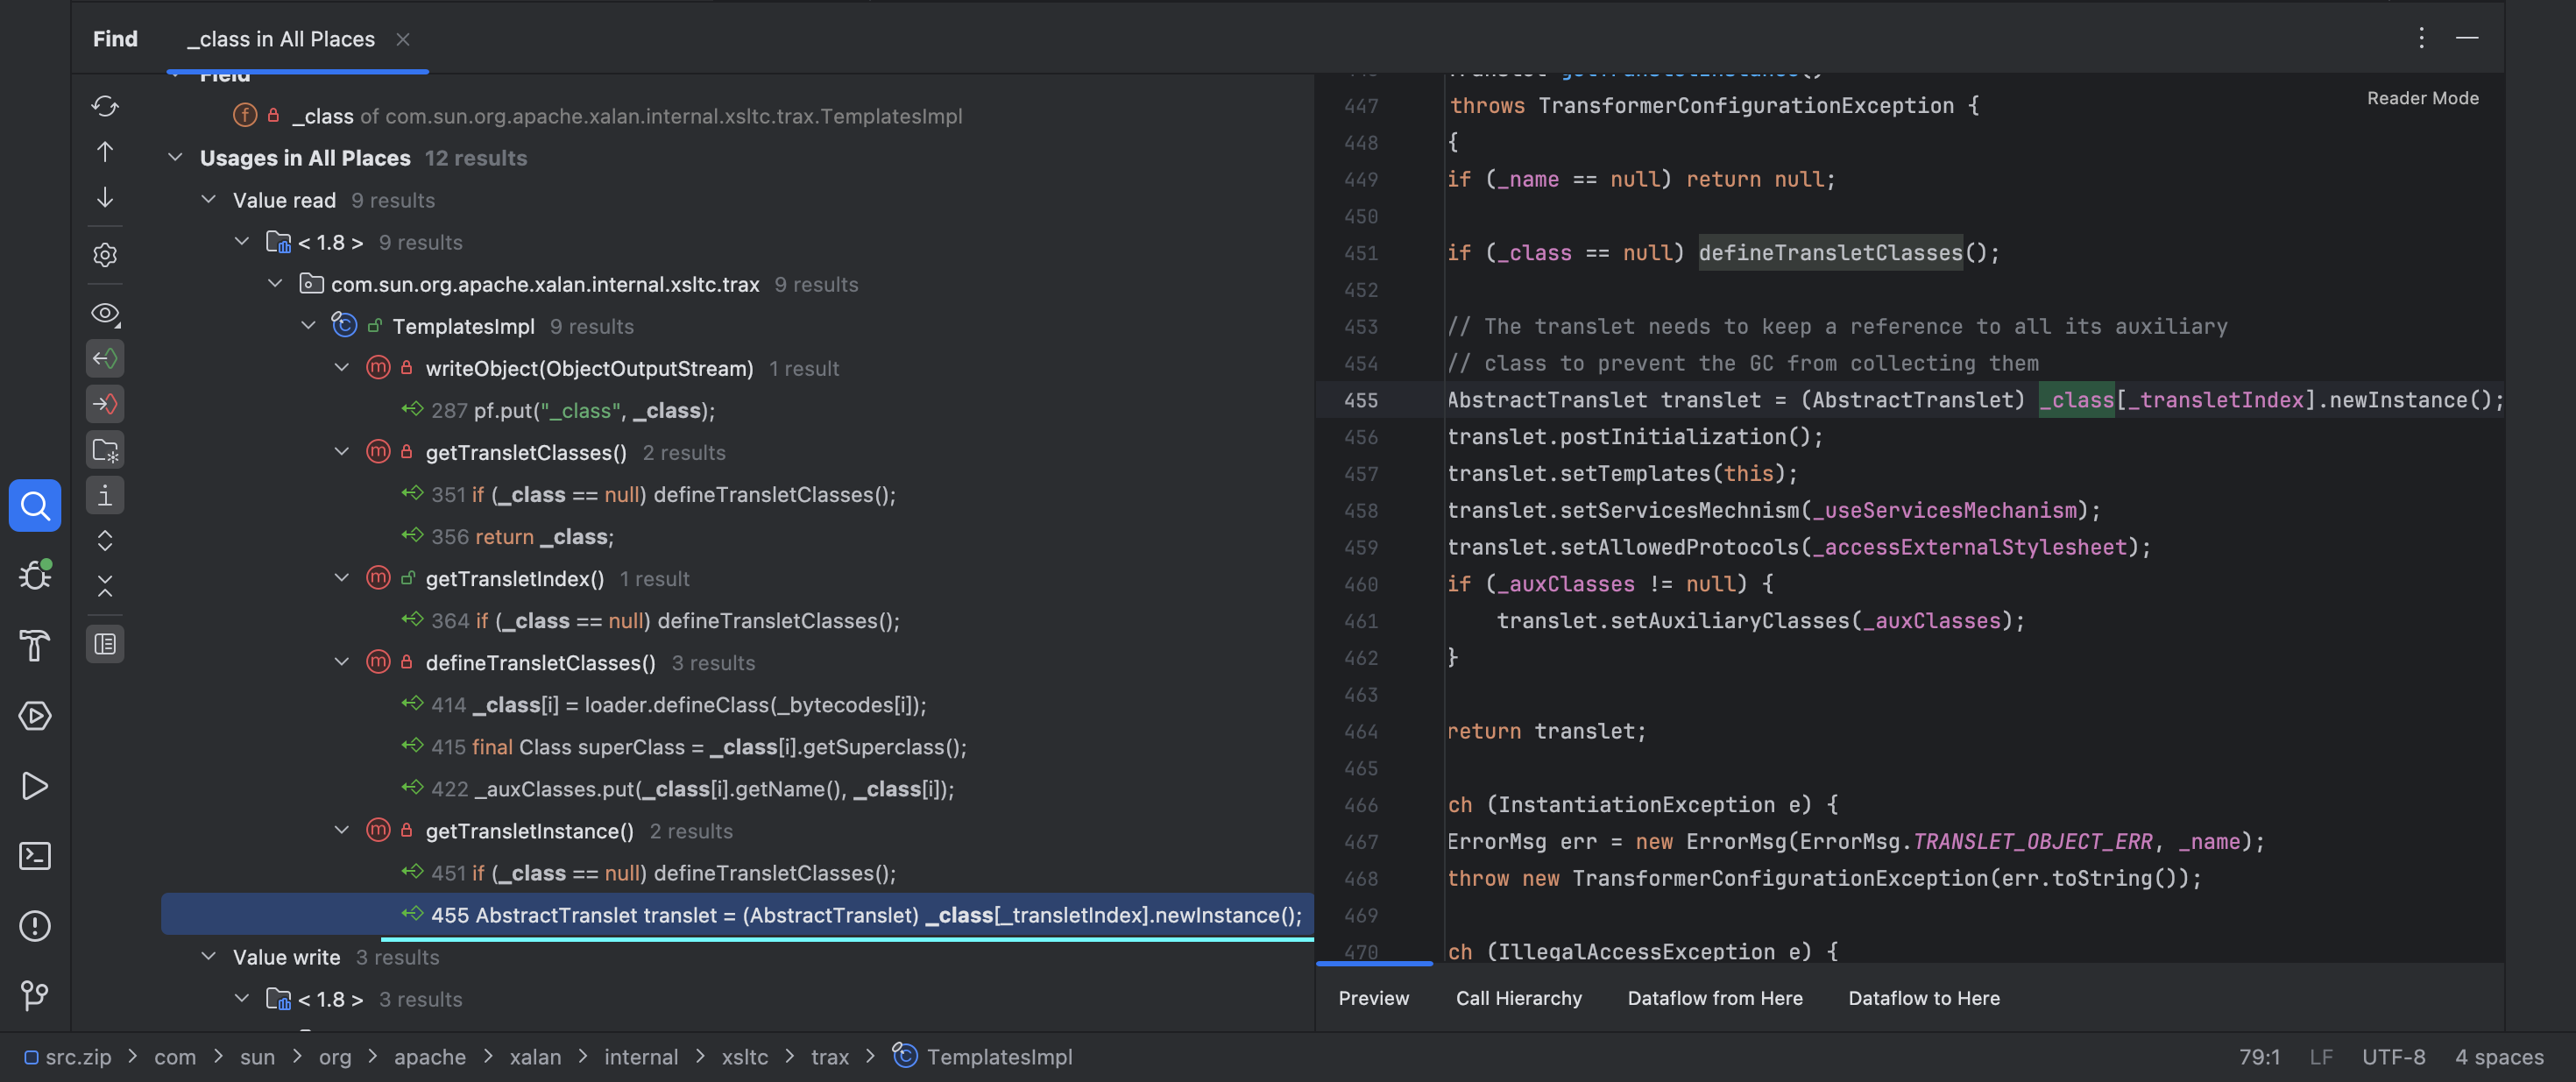Hide the Find tool window minimize dash
The image size is (2576, 1082).
(2467, 38)
